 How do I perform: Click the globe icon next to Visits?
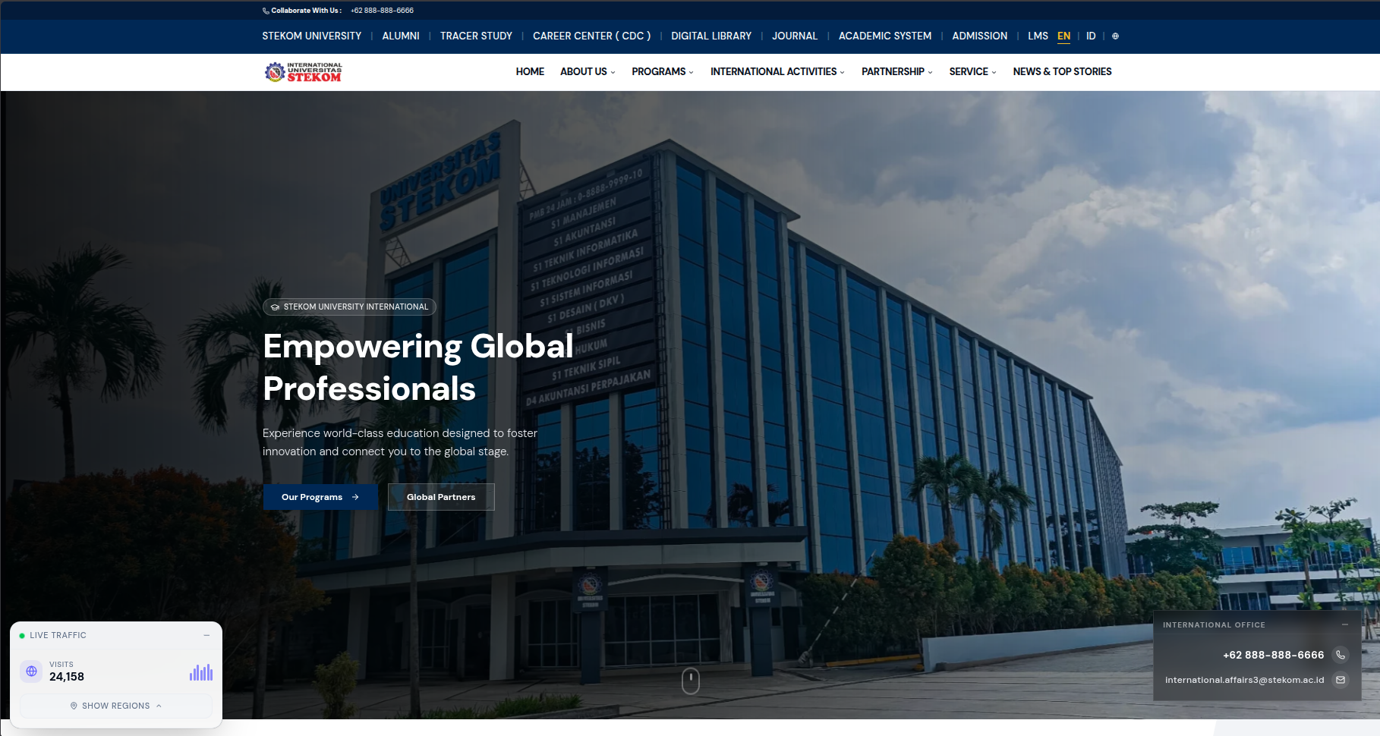31,671
